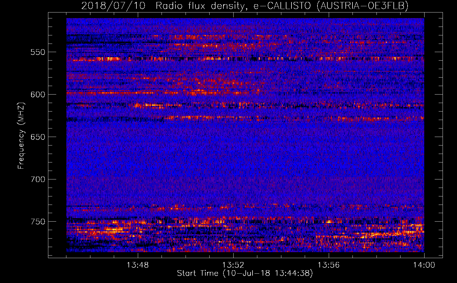The height and width of the screenshot is (283, 457).
Task: Click the 13:52 time tick label
Action: (x=233, y=265)
